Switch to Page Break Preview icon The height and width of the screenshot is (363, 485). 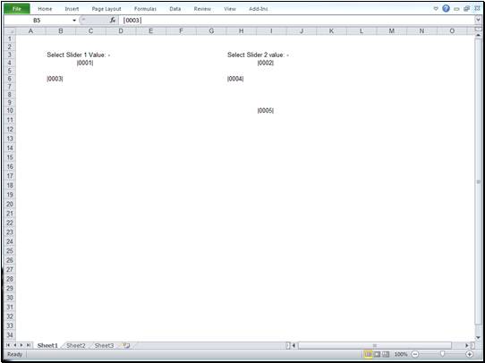(x=386, y=354)
